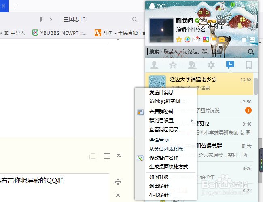The height and width of the screenshot is (202, 263).
Task: Click the step text 右击你想屏蔽的QQ群
Action: coord(33,181)
